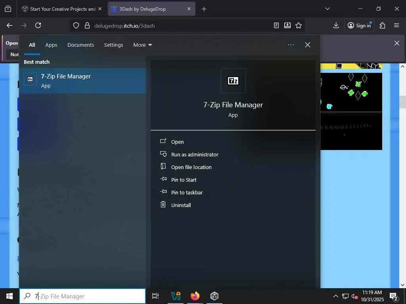406x304 pixels.
Task: Open the Firefox View icon
Action: [8, 9]
